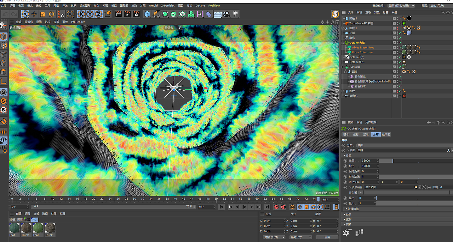Click the Redo arrow icon
This screenshot has height=242, width=453.
pyautogui.click(x=14, y=14)
